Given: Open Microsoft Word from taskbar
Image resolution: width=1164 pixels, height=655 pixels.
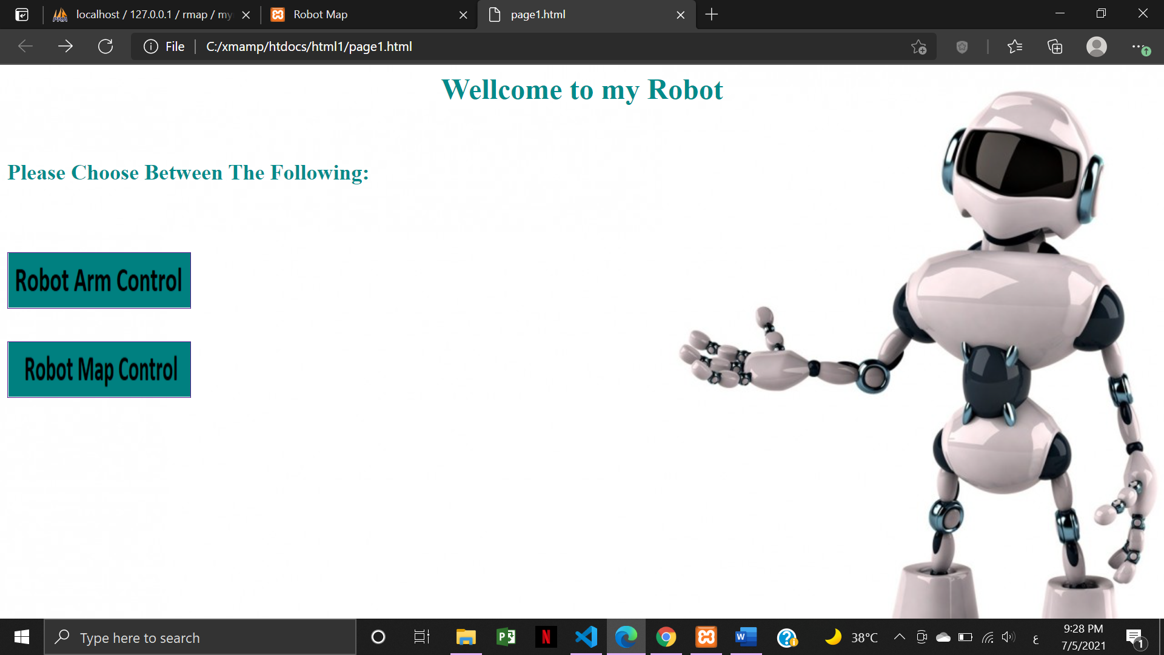Looking at the screenshot, I should [746, 637].
